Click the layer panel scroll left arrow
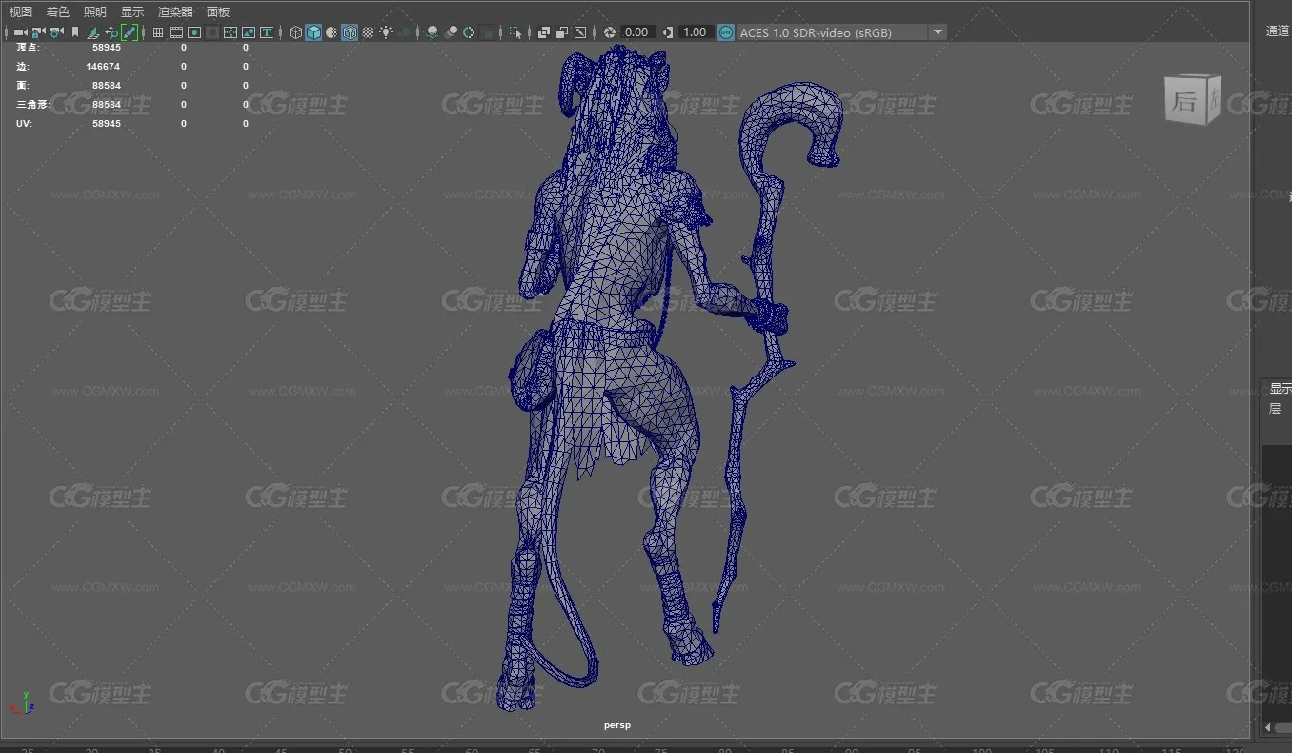The width and height of the screenshot is (1292, 753). [1267, 728]
